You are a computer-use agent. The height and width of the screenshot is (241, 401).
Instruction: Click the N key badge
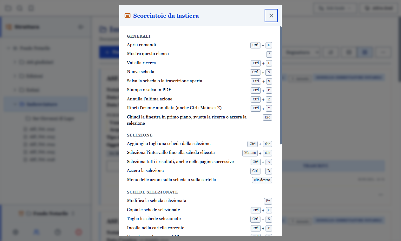tap(269, 72)
